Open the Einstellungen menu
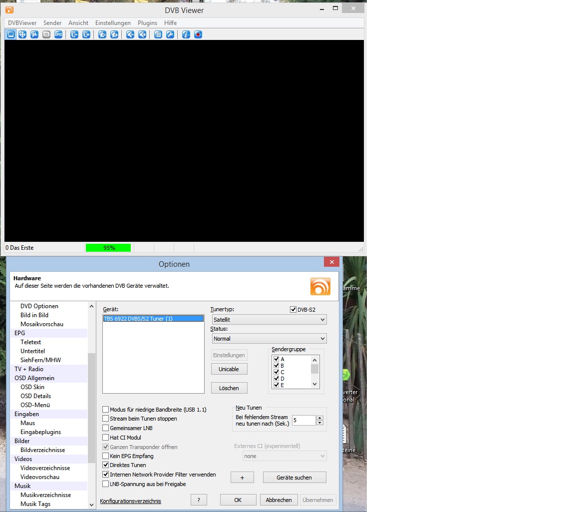This screenshot has height=512, width=575. (x=113, y=23)
